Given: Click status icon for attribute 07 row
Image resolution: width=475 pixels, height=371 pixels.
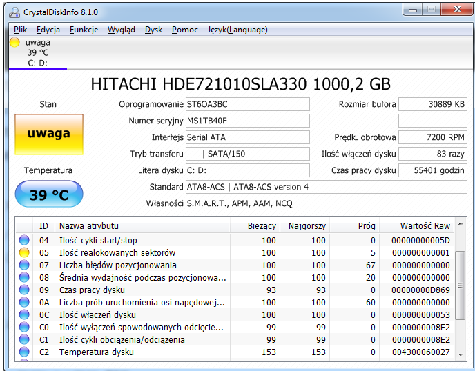Looking at the screenshot, I should (x=24, y=265).
